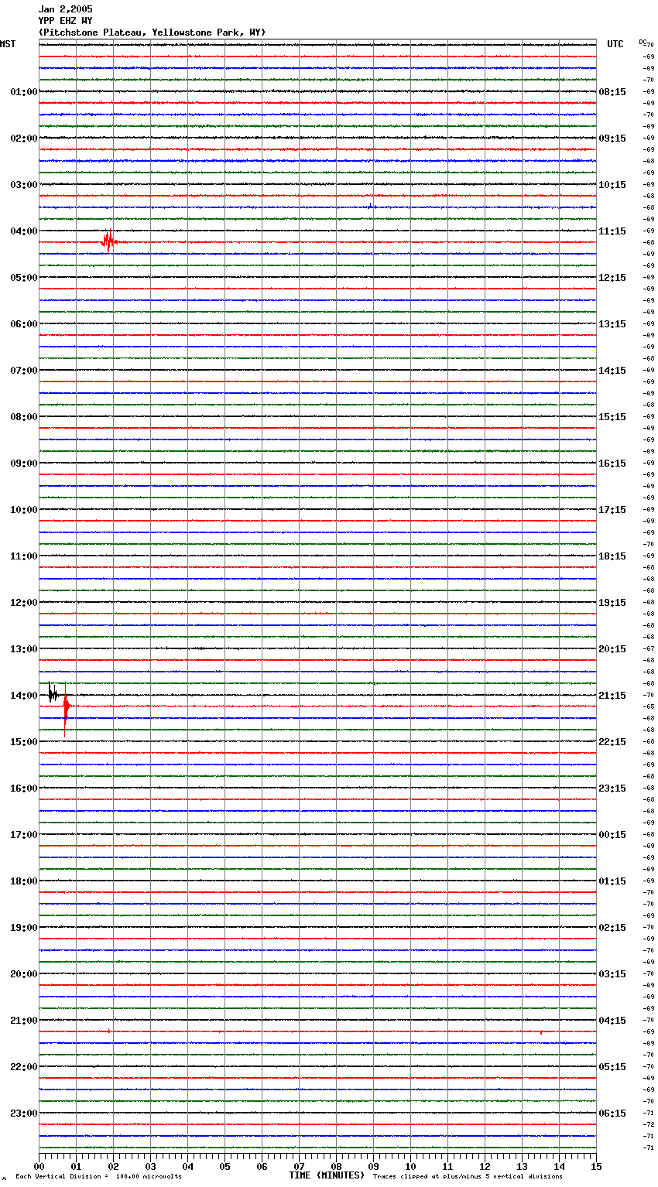The height and width of the screenshot is (1187, 658).
Task: Click the 08:00 MST time label
Action: click(x=24, y=417)
